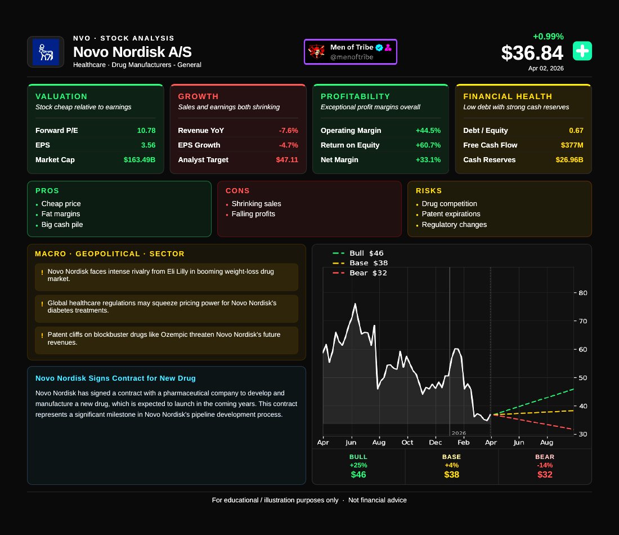619x535 pixels.
Task: Click the 'Stock cheap relative to earnings' subtitle
Action: coord(83,107)
